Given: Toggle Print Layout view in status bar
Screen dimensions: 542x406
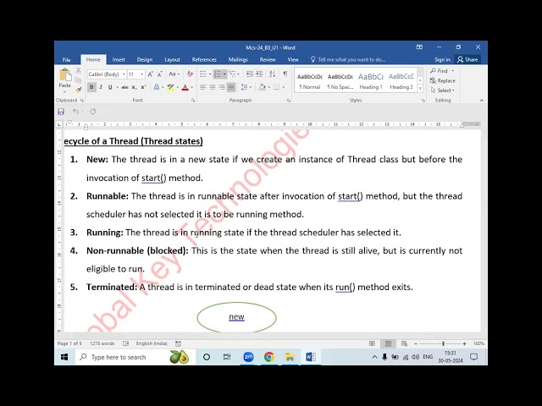Looking at the screenshot, I should [x=388, y=343].
